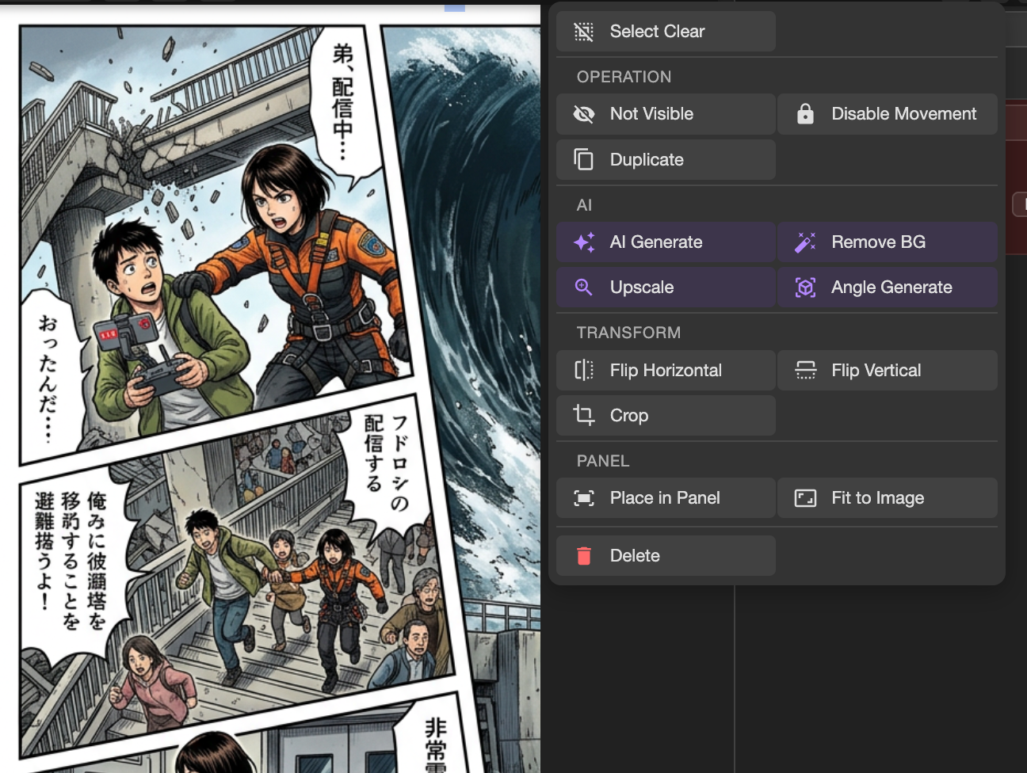The height and width of the screenshot is (773, 1027).
Task: Select Angle Generate with the cube icon
Action: 805,287
